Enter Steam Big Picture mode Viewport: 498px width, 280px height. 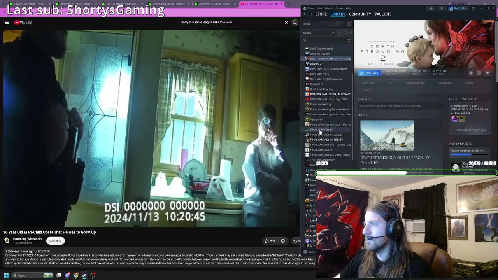pyautogui.click(x=473, y=8)
